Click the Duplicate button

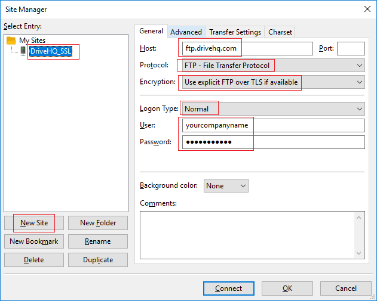pos(98,260)
